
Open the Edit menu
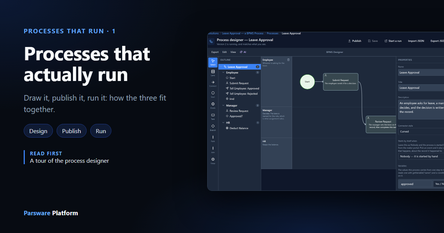(225, 52)
